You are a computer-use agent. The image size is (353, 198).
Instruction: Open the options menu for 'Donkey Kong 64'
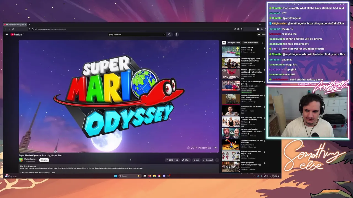click(x=264, y=141)
